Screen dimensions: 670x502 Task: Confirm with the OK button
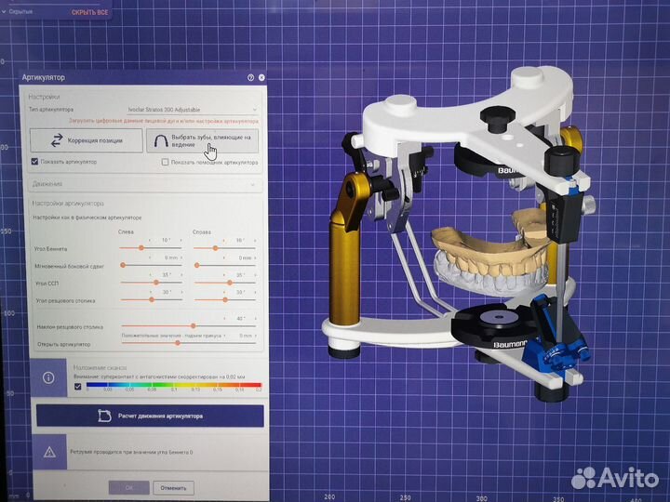(x=129, y=487)
